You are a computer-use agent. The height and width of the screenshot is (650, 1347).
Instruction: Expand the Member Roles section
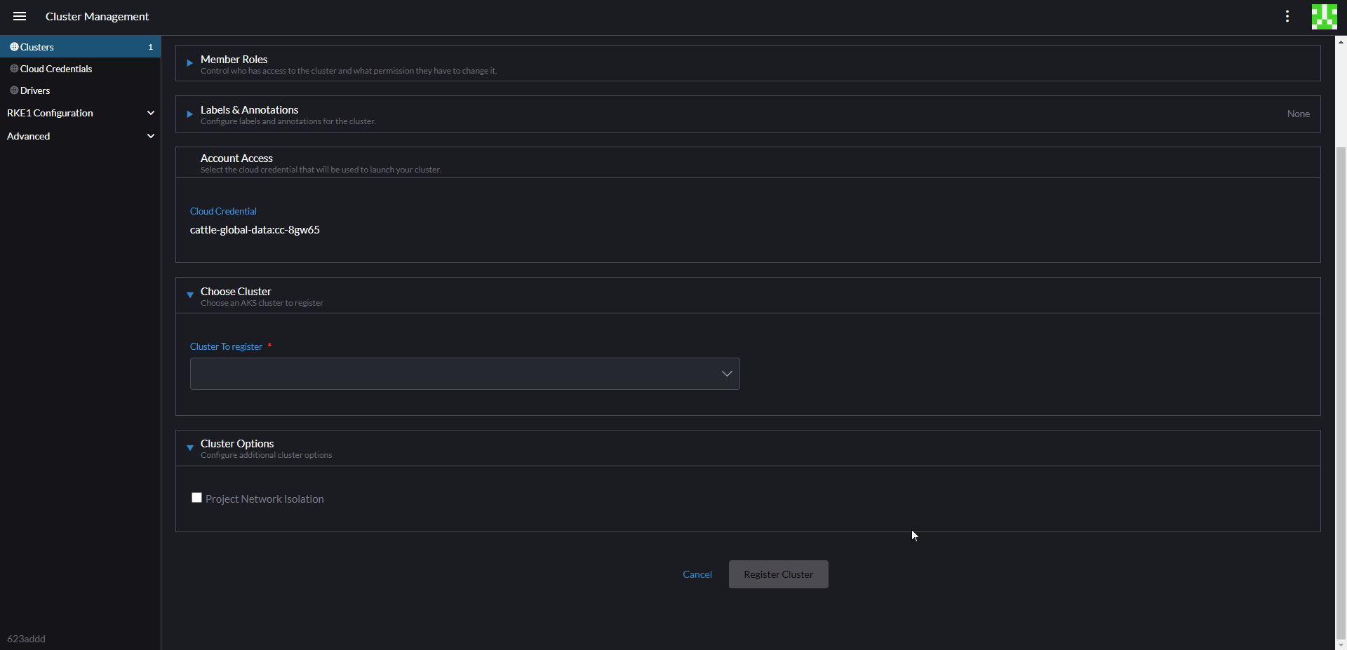tap(188, 62)
